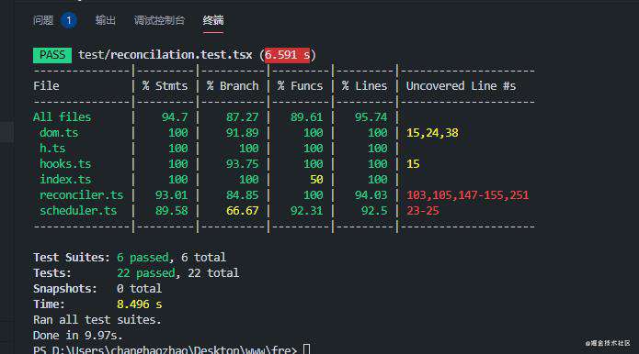Click the reconciler.ts 93.01 statements value

pyautogui.click(x=172, y=194)
